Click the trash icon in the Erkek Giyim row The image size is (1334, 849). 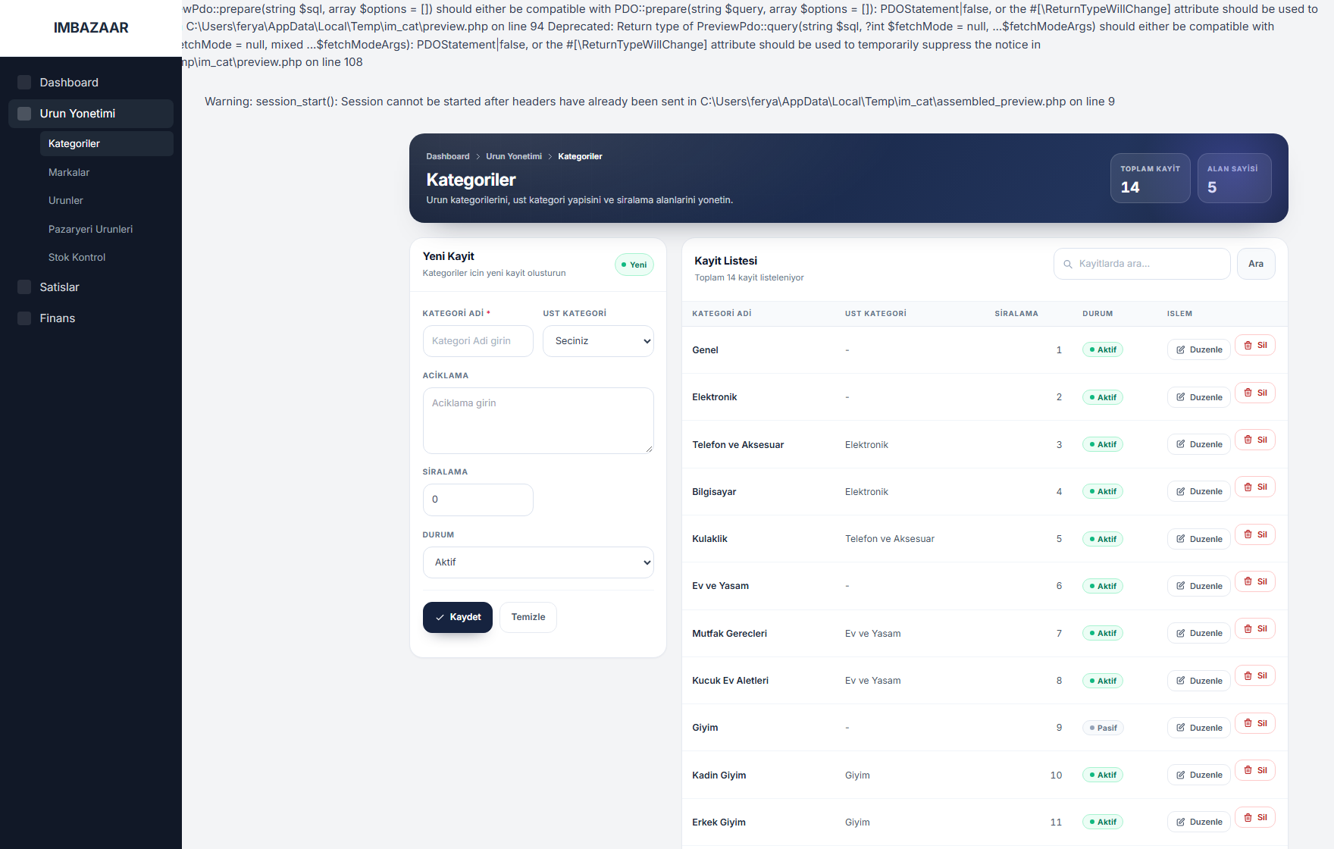[x=1248, y=817]
